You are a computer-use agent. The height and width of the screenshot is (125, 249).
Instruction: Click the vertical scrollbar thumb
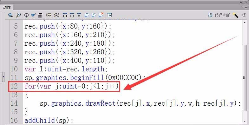click(245, 78)
